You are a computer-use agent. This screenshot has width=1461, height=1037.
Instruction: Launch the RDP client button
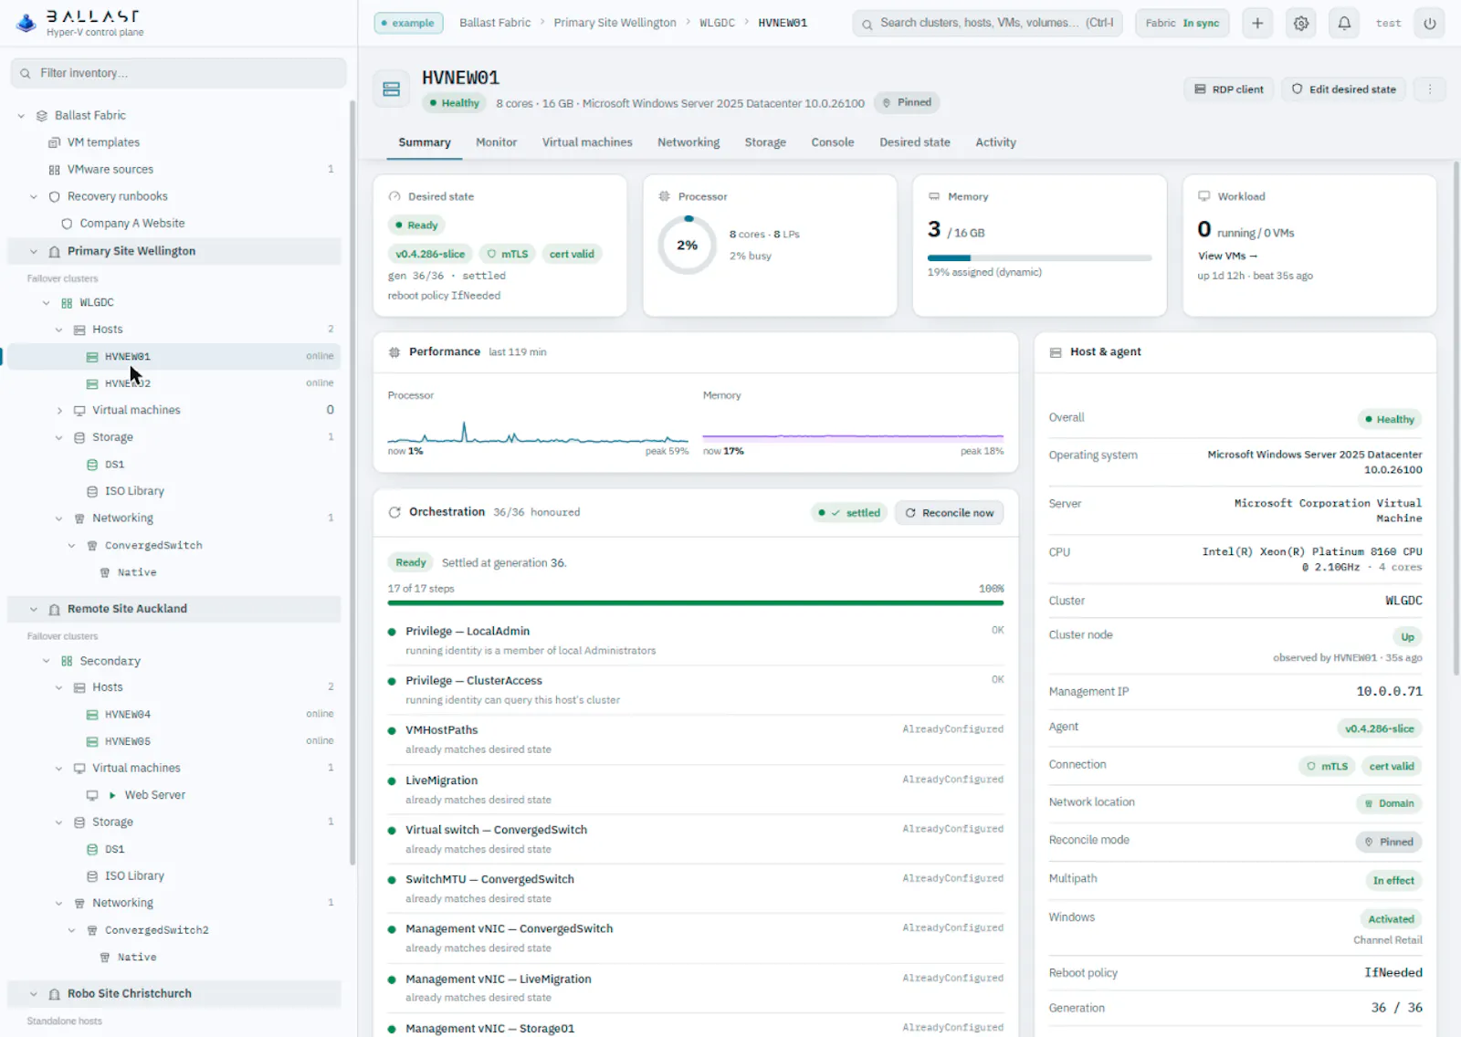[x=1229, y=89]
